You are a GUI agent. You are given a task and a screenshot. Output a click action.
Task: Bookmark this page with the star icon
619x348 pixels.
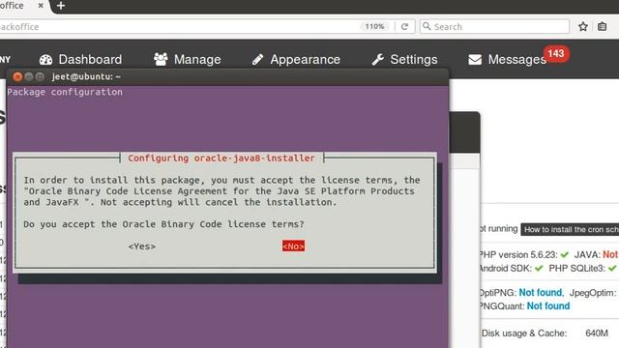point(583,26)
